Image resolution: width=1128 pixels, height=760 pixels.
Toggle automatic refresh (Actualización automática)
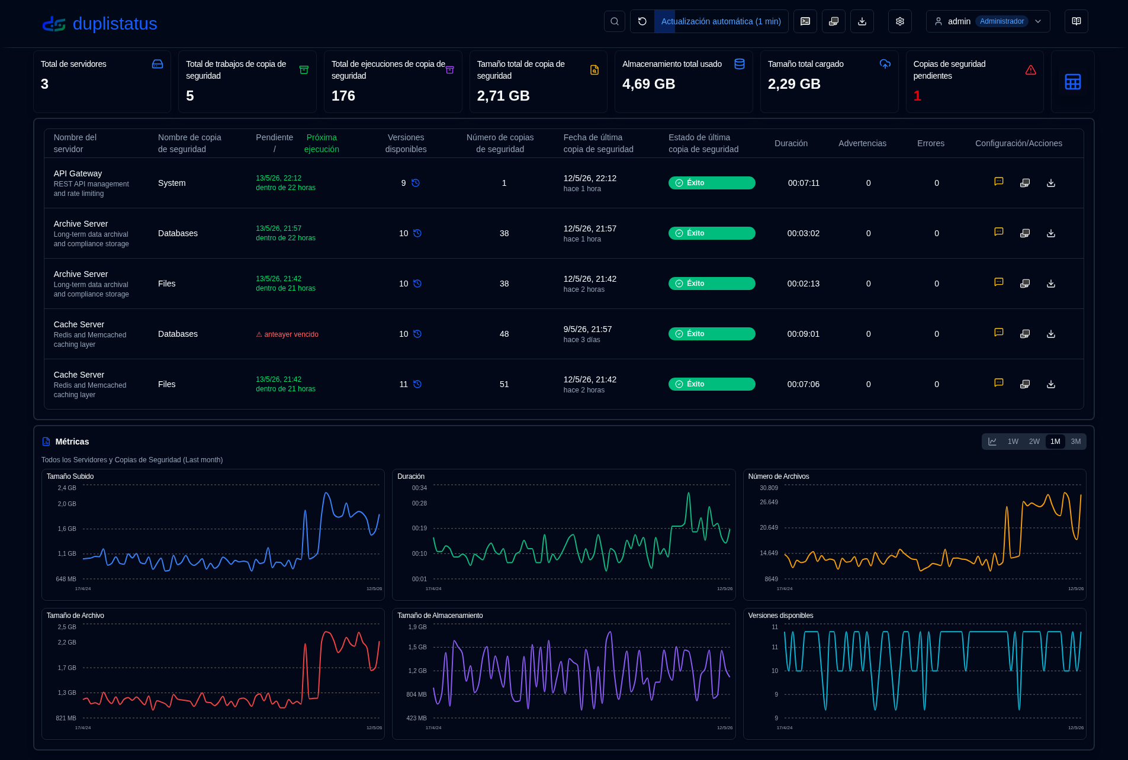721,21
